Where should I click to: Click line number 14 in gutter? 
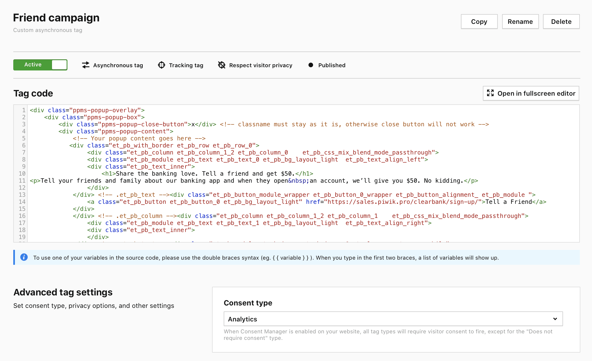click(x=22, y=202)
